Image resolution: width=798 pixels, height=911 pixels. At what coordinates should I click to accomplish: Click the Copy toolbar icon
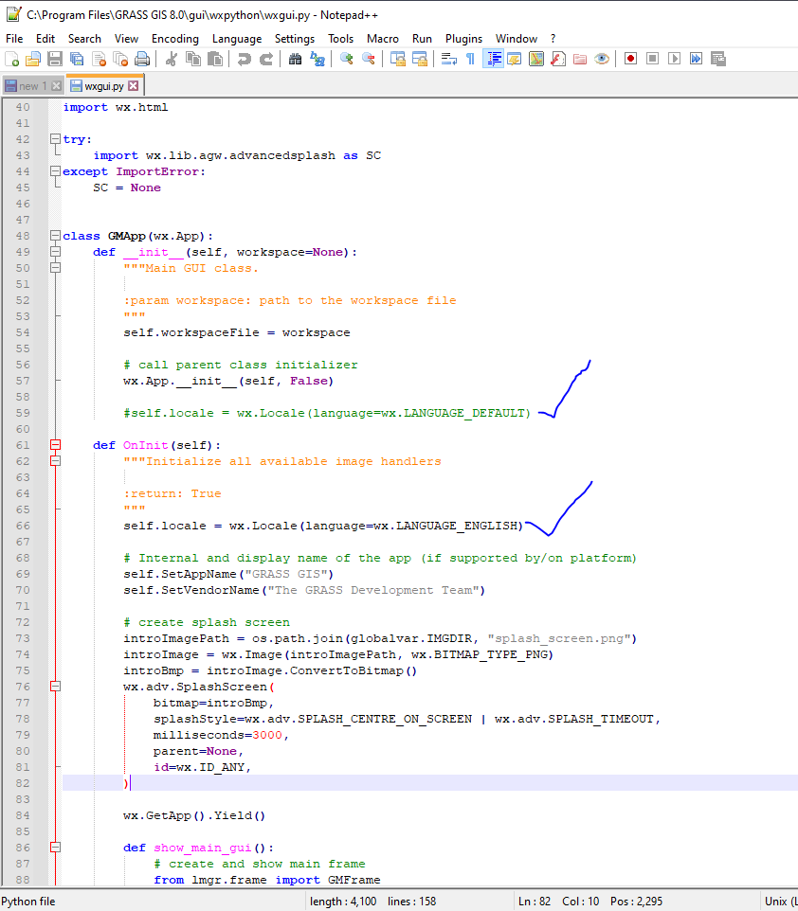click(x=193, y=59)
